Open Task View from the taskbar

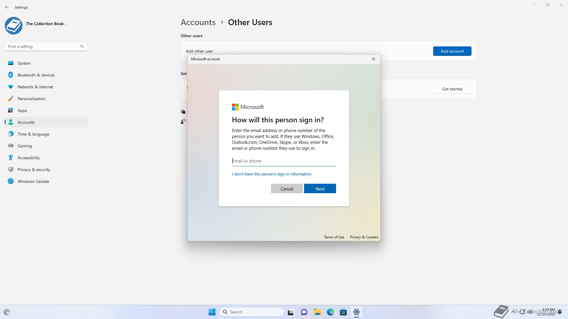point(291,312)
